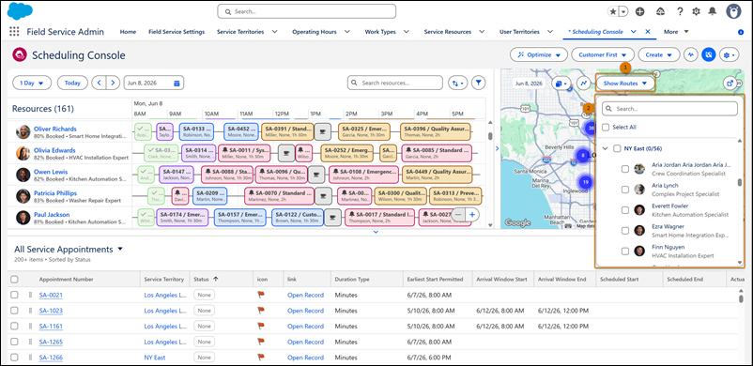
Task: Open the user profile avatar
Action: point(733,11)
